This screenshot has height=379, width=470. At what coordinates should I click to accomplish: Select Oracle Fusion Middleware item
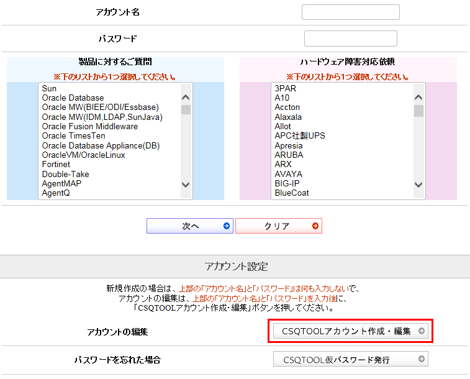coord(90,127)
